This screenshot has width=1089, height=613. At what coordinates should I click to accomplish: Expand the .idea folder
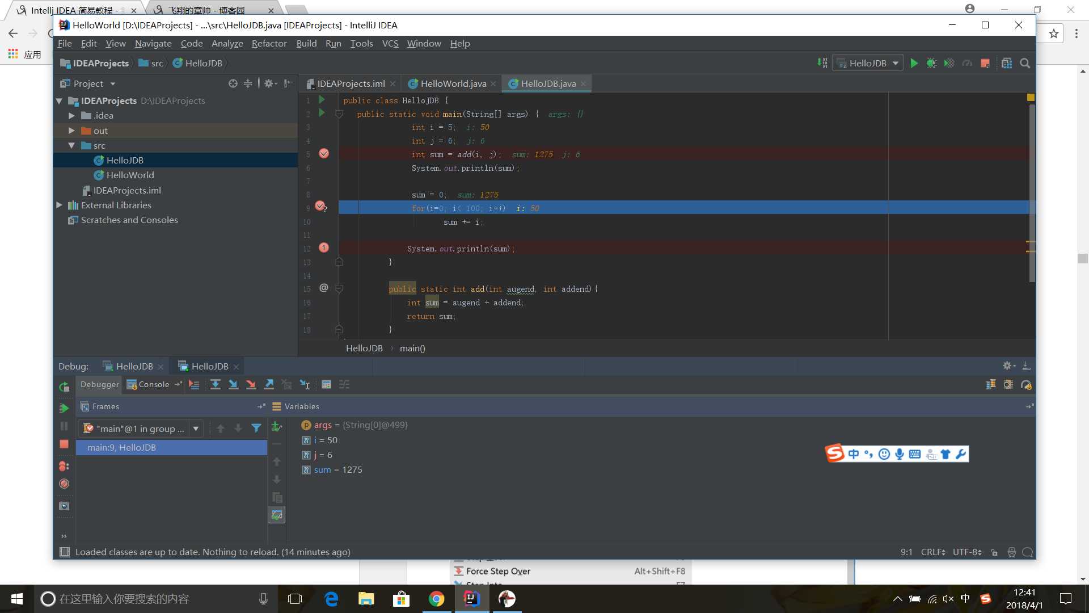point(71,116)
